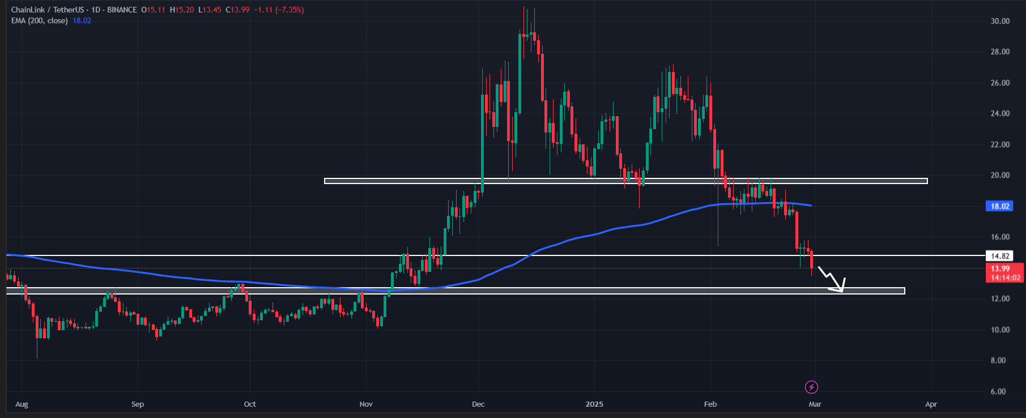Open the EMA (200, close) indicator legend
This screenshot has width=1026, height=418.
(40, 20)
